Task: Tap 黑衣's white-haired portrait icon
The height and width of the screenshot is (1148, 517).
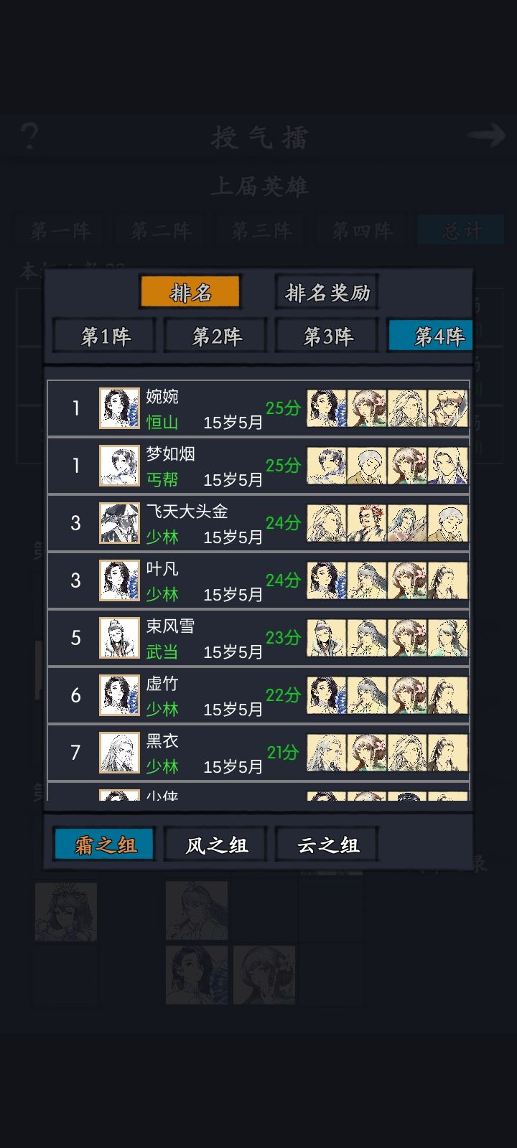Action: pyautogui.click(x=119, y=753)
